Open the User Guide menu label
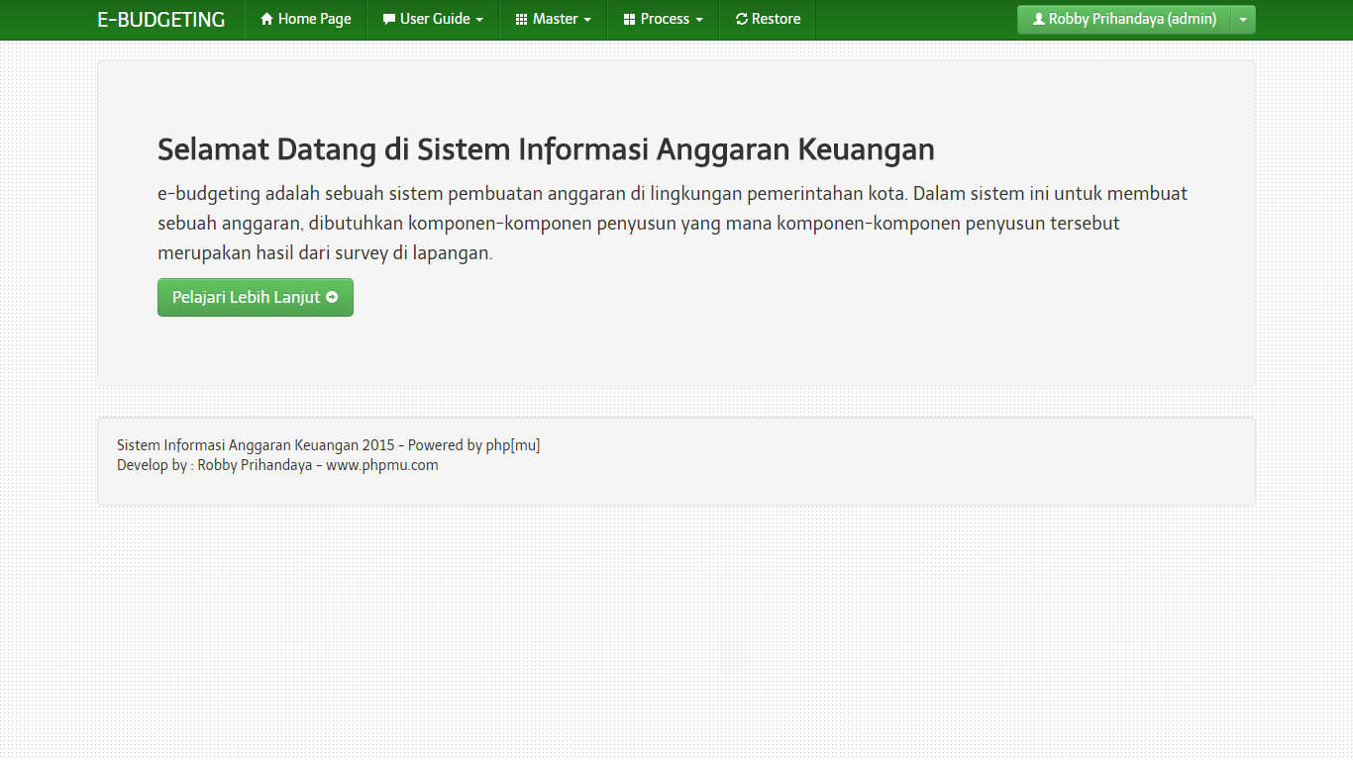The image size is (1353, 760). [x=435, y=20]
